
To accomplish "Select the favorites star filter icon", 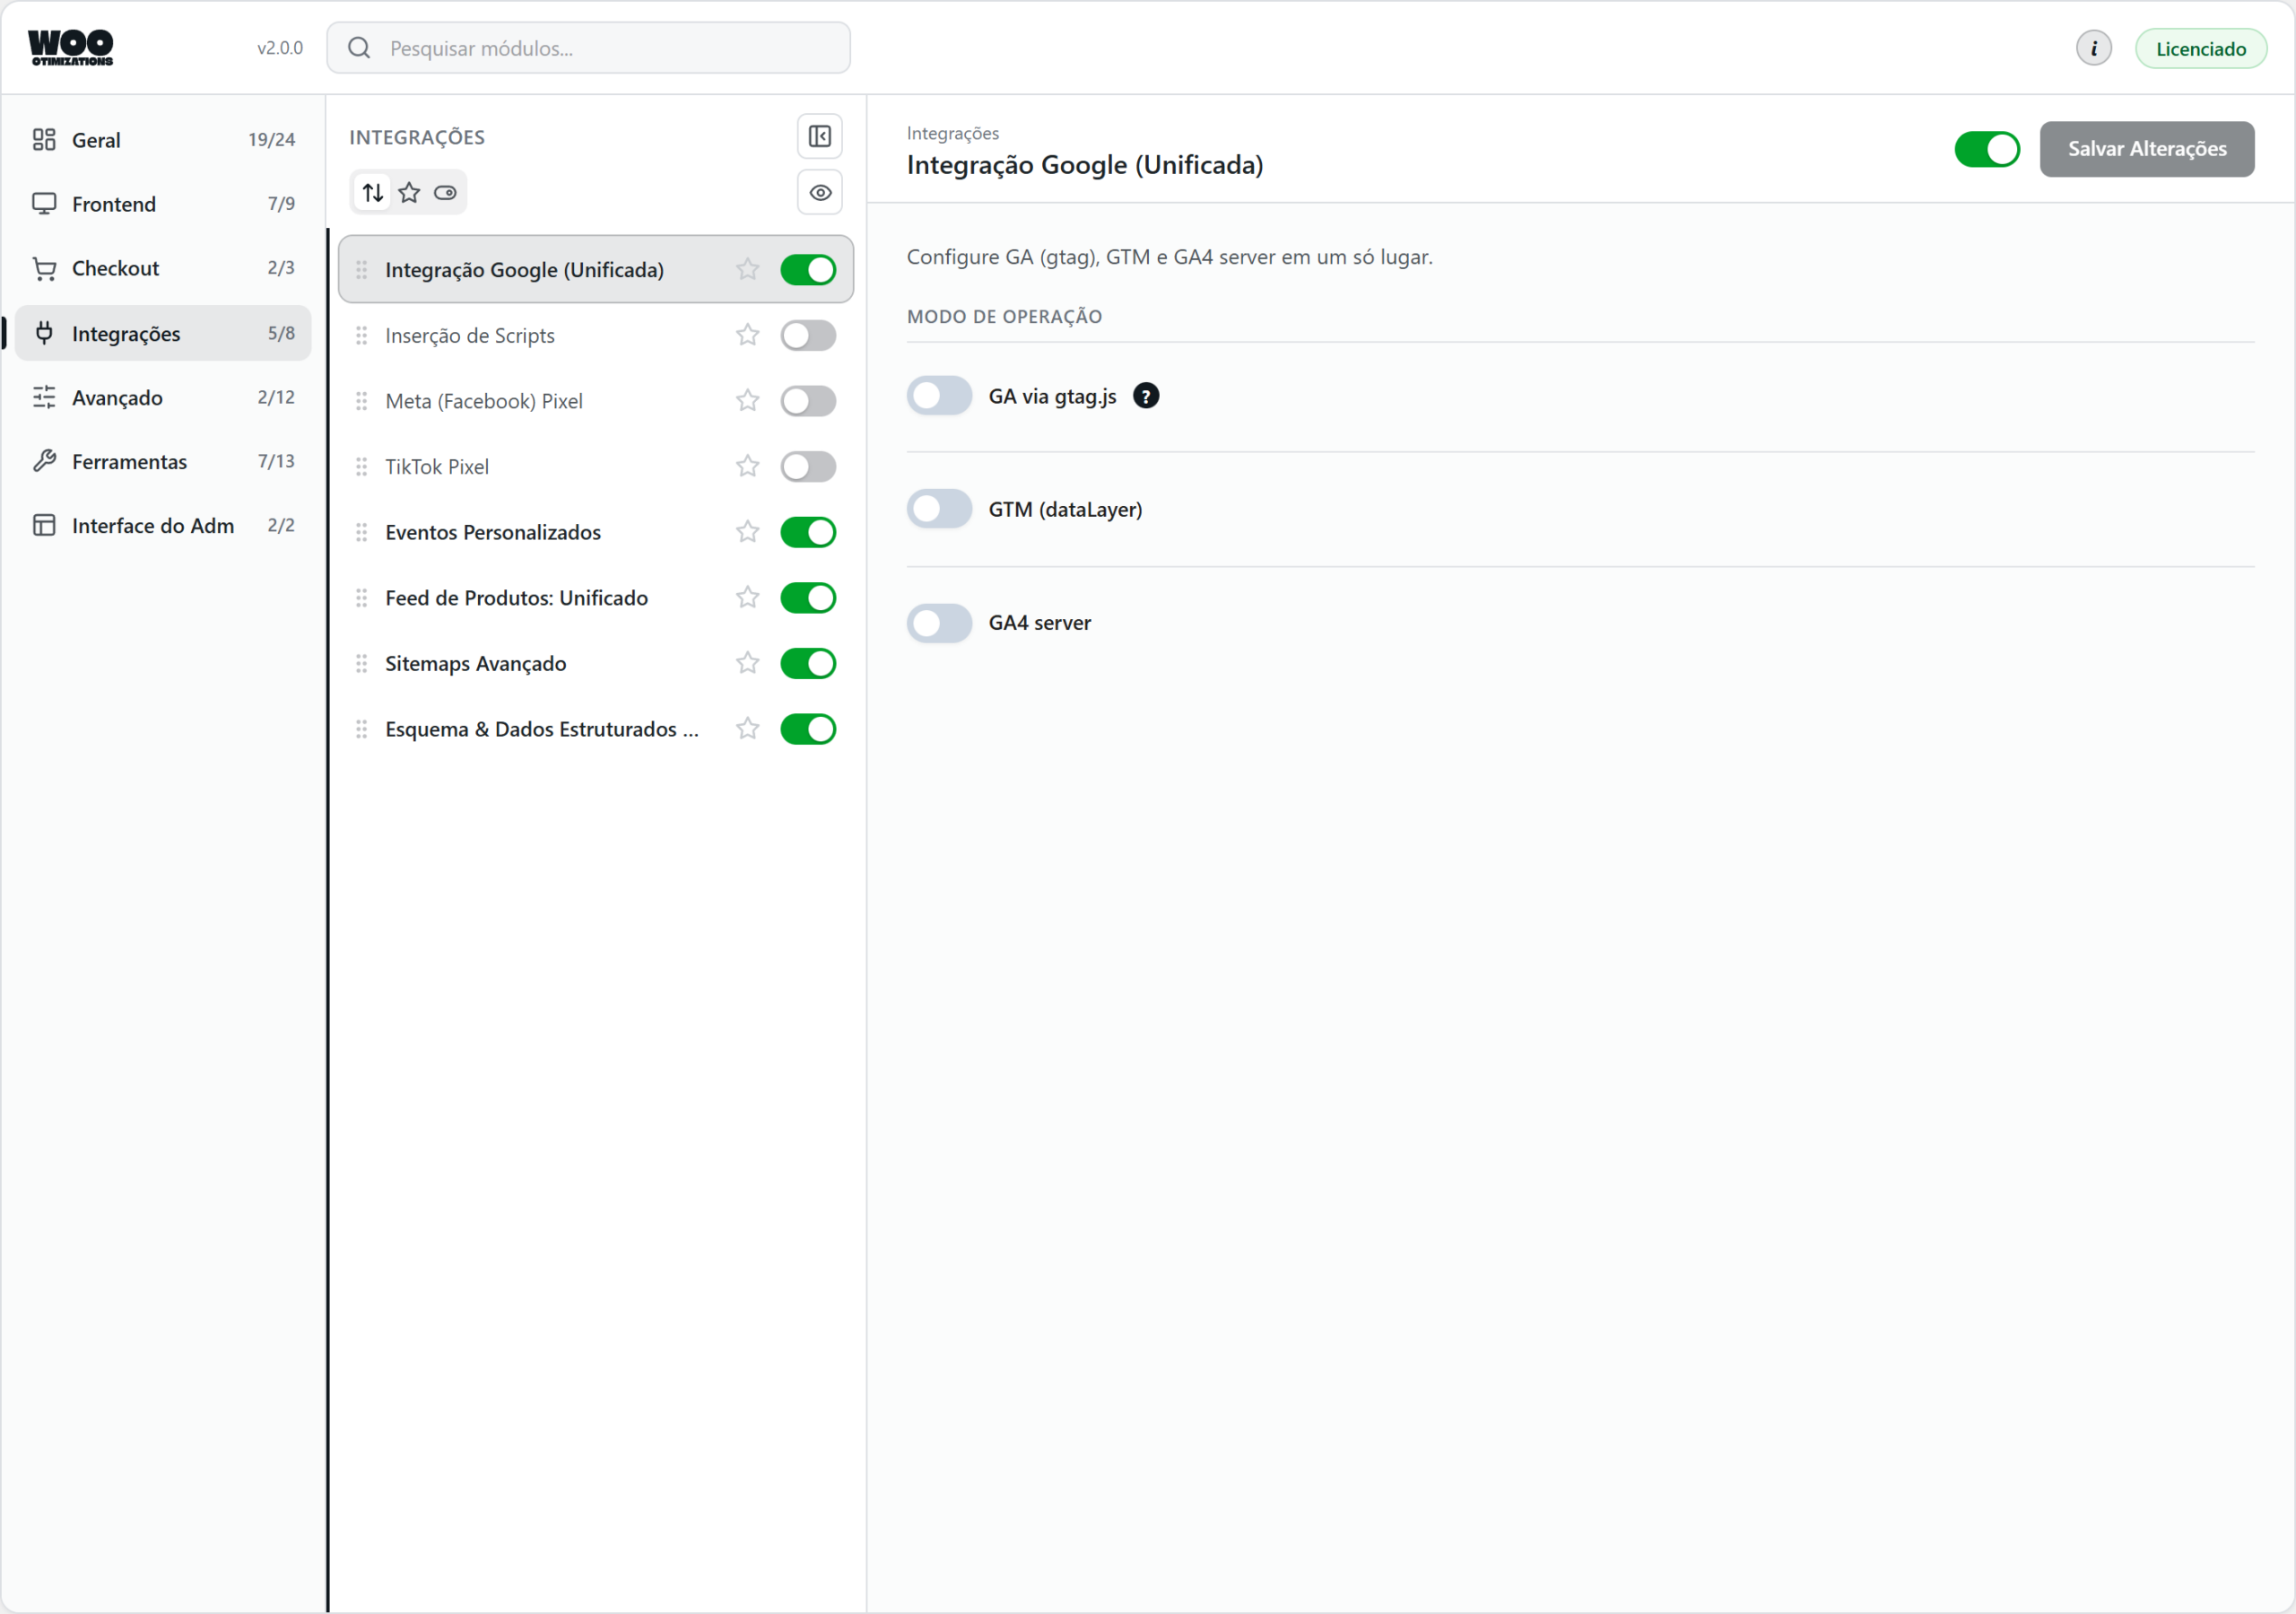I will (409, 192).
